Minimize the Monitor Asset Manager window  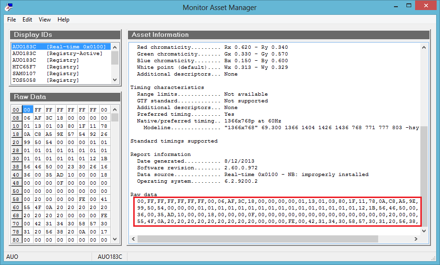coord(396,6)
